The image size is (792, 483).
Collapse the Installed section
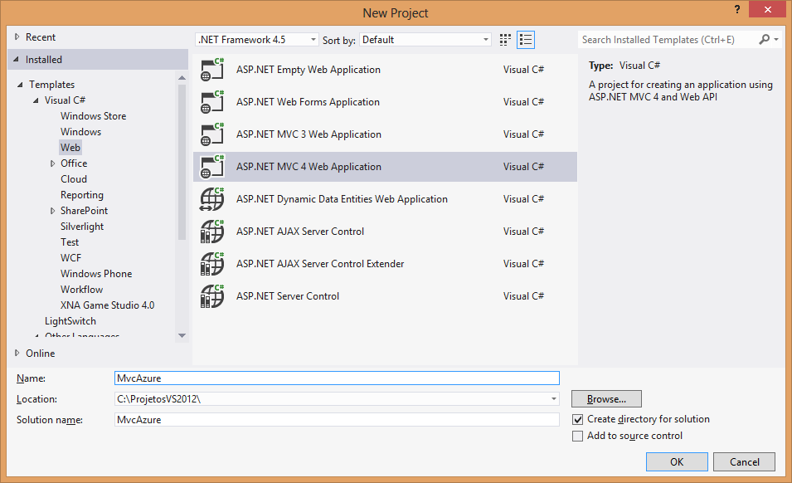pos(17,60)
